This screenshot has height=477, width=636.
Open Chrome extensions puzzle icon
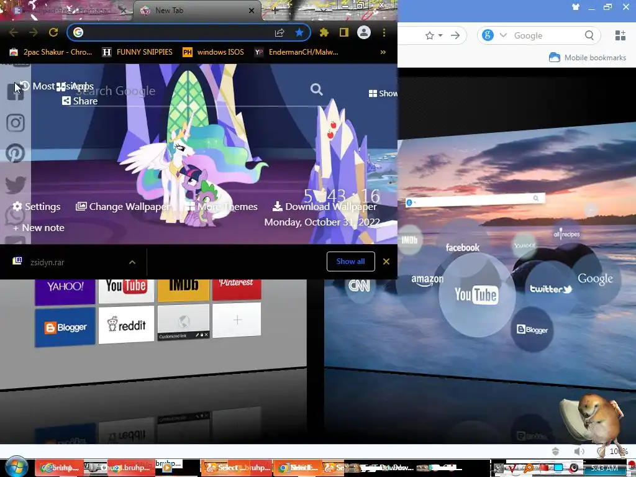(324, 32)
